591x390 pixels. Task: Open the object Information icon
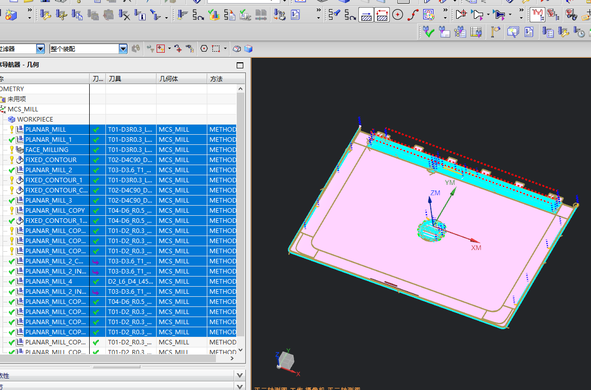[x=140, y=15]
